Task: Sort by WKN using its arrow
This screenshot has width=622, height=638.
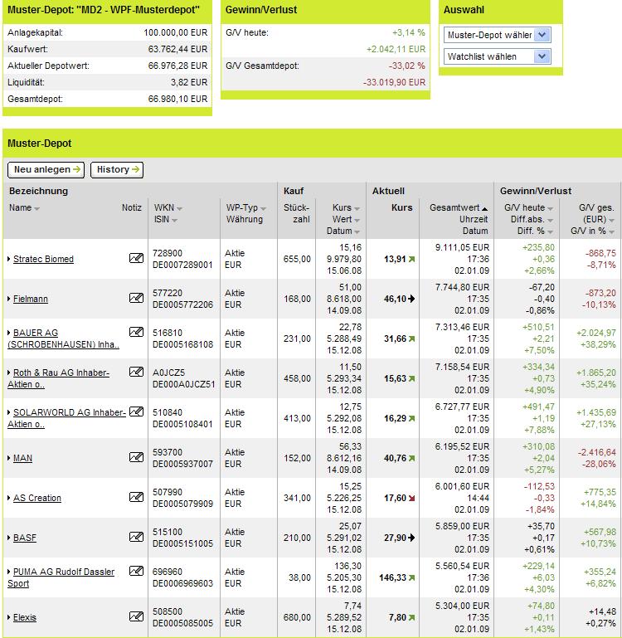Action: [179, 209]
